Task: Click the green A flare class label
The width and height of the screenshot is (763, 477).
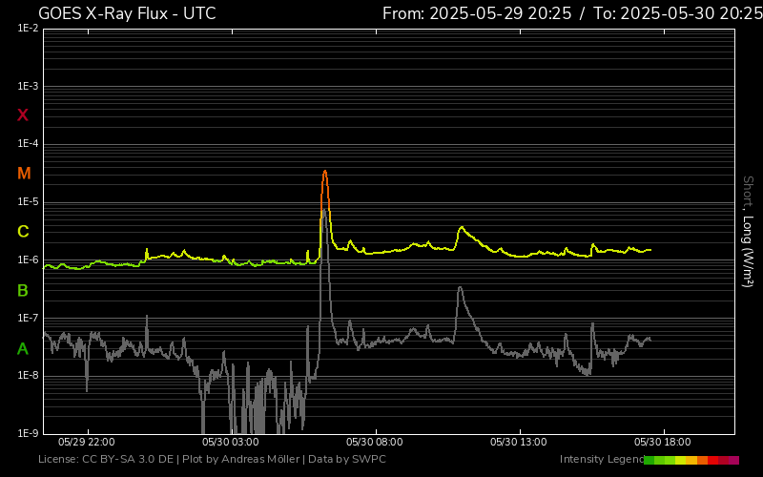Action: (23, 349)
